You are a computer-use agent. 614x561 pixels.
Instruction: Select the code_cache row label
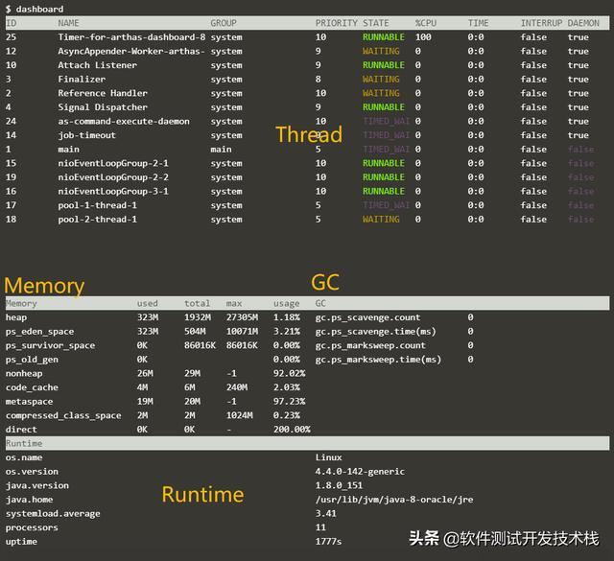pos(32,387)
